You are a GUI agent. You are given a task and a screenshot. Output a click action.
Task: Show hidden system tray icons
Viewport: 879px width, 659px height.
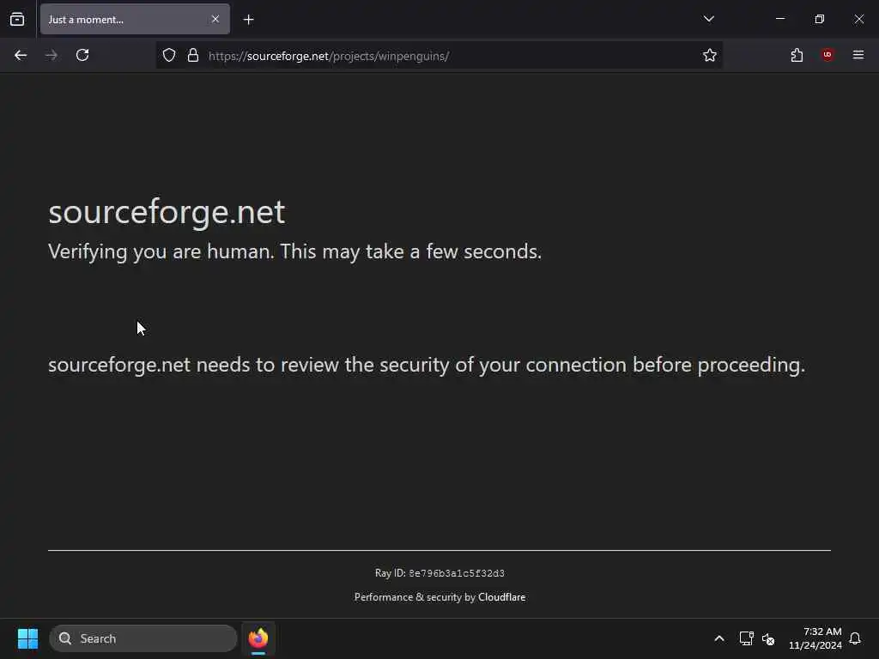pos(719,638)
